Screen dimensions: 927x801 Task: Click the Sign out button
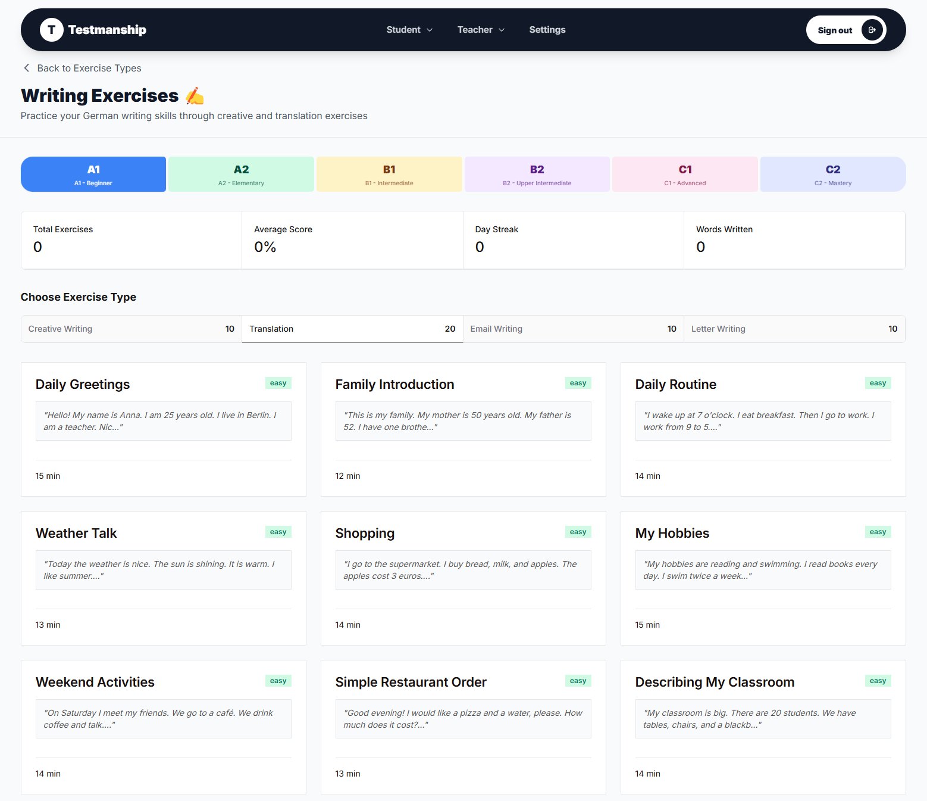tap(835, 30)
